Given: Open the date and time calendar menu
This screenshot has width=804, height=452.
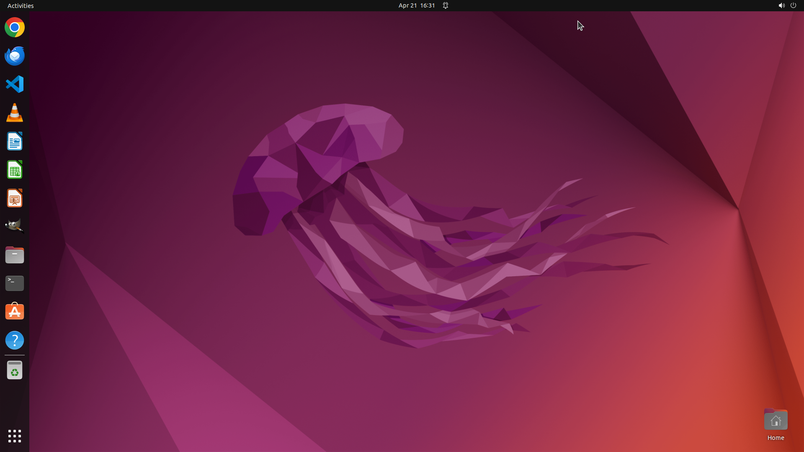Looking at the screenshot, I should point(416,5).
